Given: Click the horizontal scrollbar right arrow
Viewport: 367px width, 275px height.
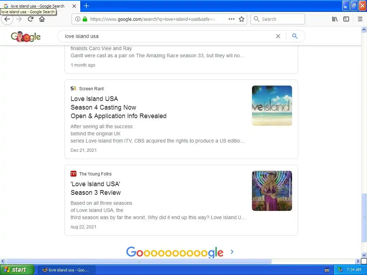Looking at the screenshot, I should click(x=358, y=261).
